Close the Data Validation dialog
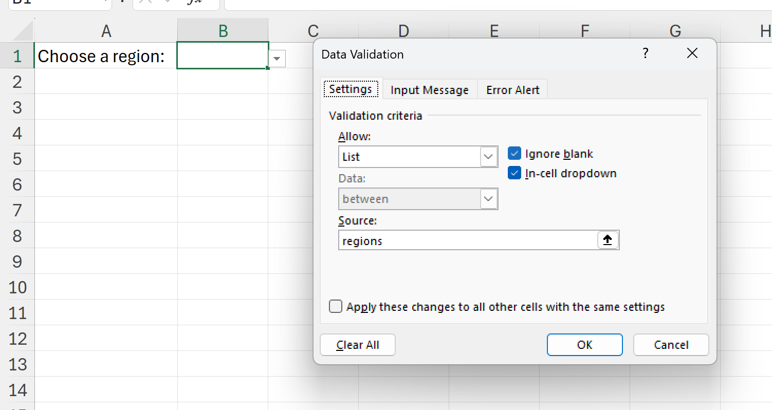 coord(692,53)
